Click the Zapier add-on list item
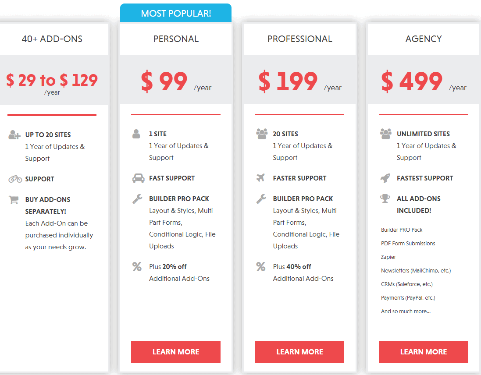This screenshot has height=375, width=481. tap(388, 257)
